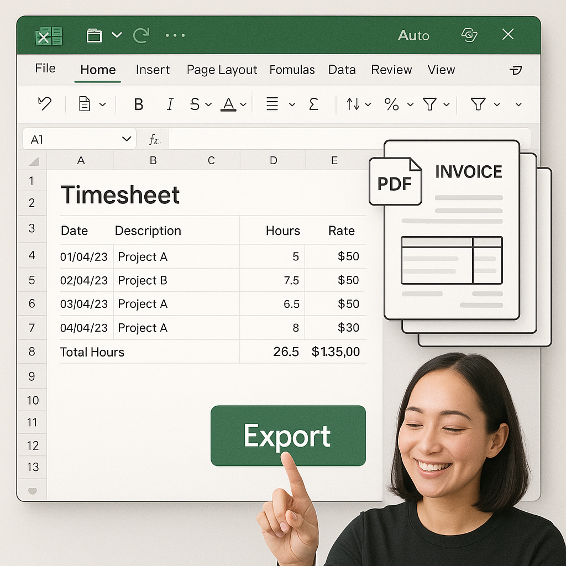The height and width of the screenshot is (566, 566).
Task: Open the three-dots more options menu
Action: coord(175,35)
